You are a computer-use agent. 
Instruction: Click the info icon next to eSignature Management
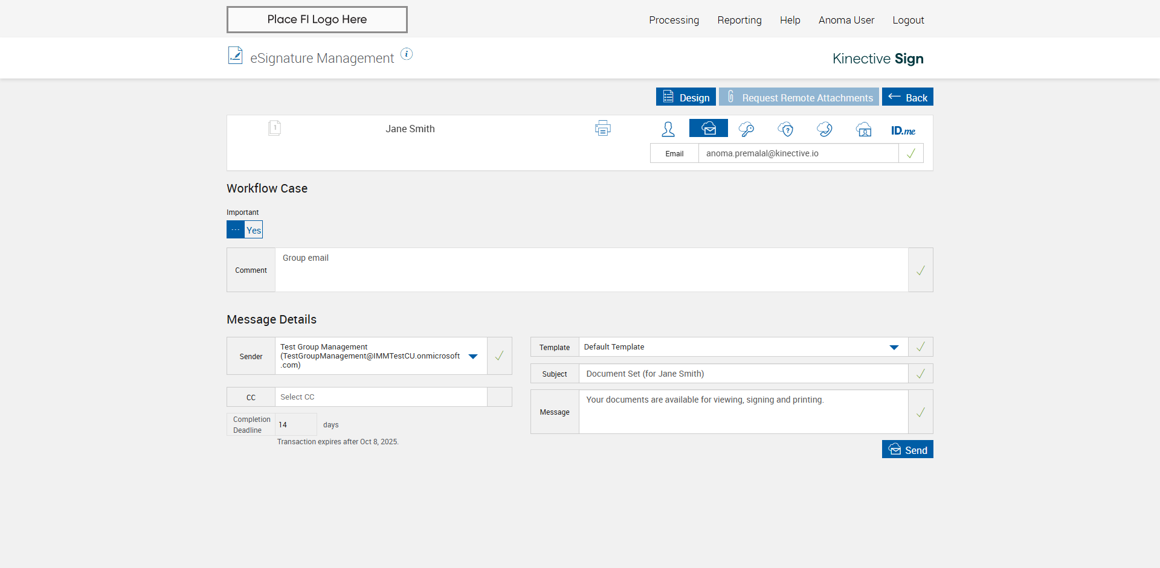tap(407, 54)
